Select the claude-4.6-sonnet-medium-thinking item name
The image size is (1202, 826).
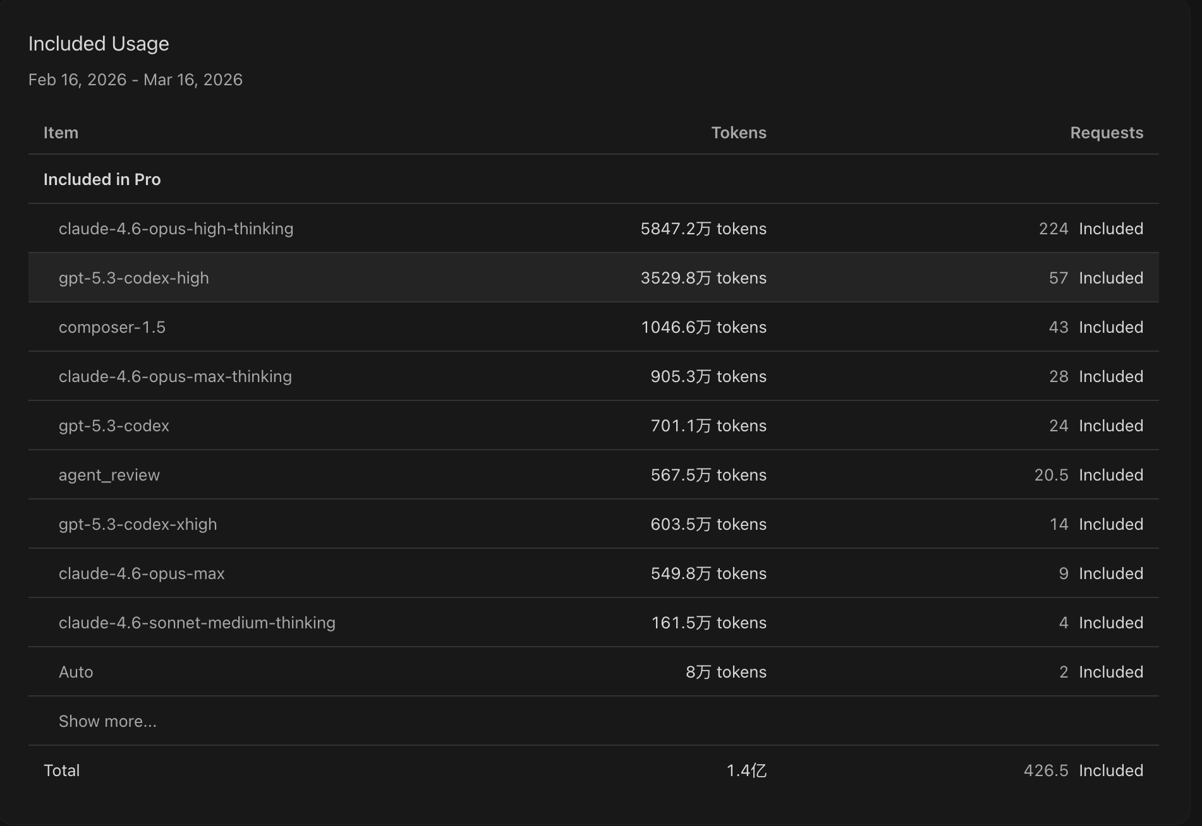197,623
